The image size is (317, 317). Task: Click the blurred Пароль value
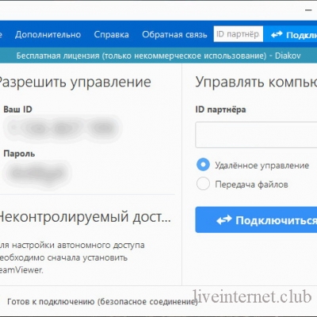[37, 174]
